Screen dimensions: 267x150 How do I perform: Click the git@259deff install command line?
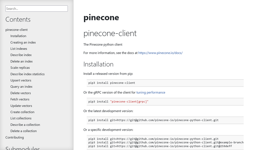click(160, 146)
